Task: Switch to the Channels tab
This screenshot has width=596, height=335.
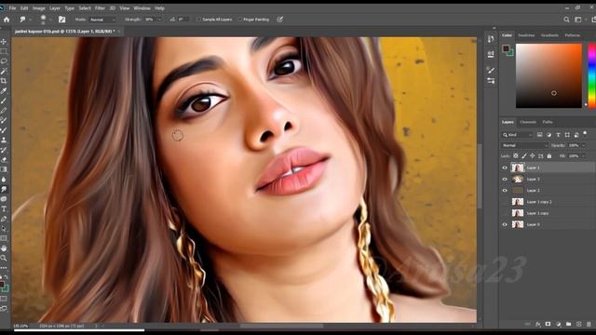Action: (528, 122)
